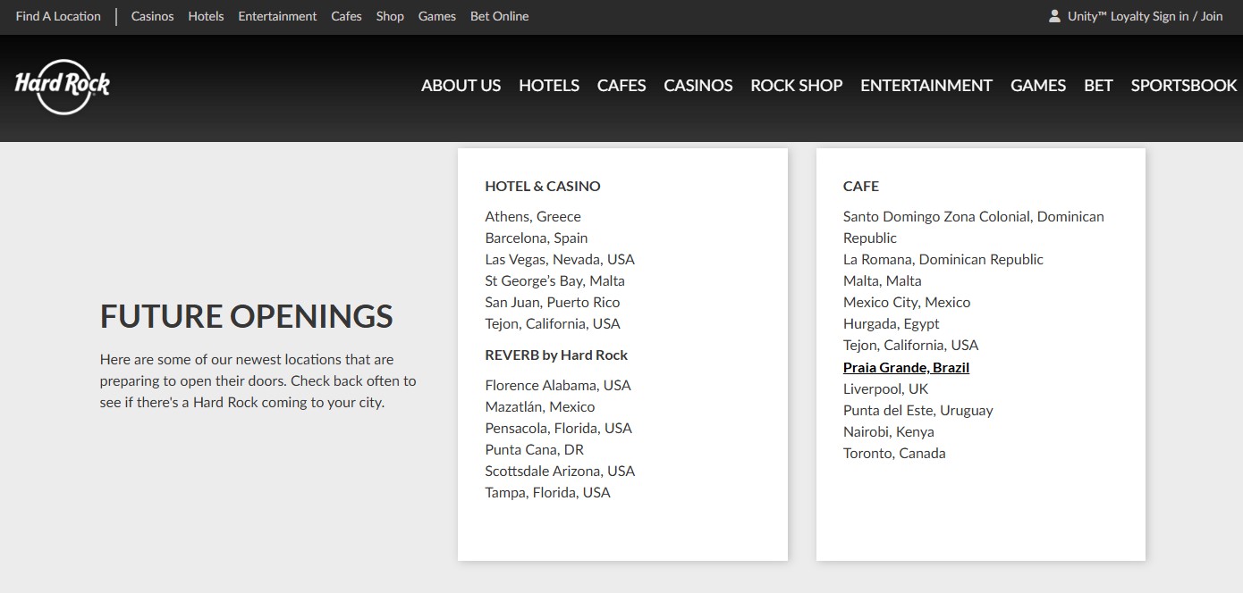Open Bet Online link

point(499,16)
